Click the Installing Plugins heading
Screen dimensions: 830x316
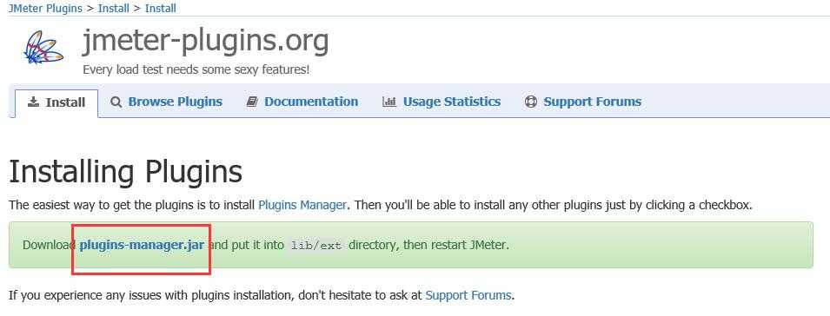pyautogui.click(x=126, y=171)
